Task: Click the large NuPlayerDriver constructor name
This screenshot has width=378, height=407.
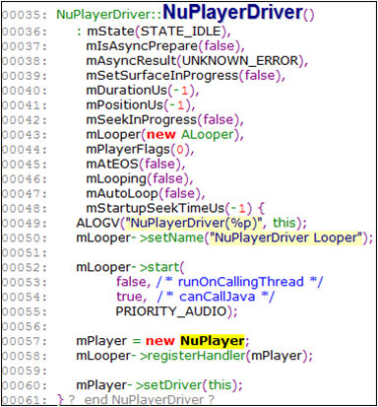Action: [x=232, y=13]
